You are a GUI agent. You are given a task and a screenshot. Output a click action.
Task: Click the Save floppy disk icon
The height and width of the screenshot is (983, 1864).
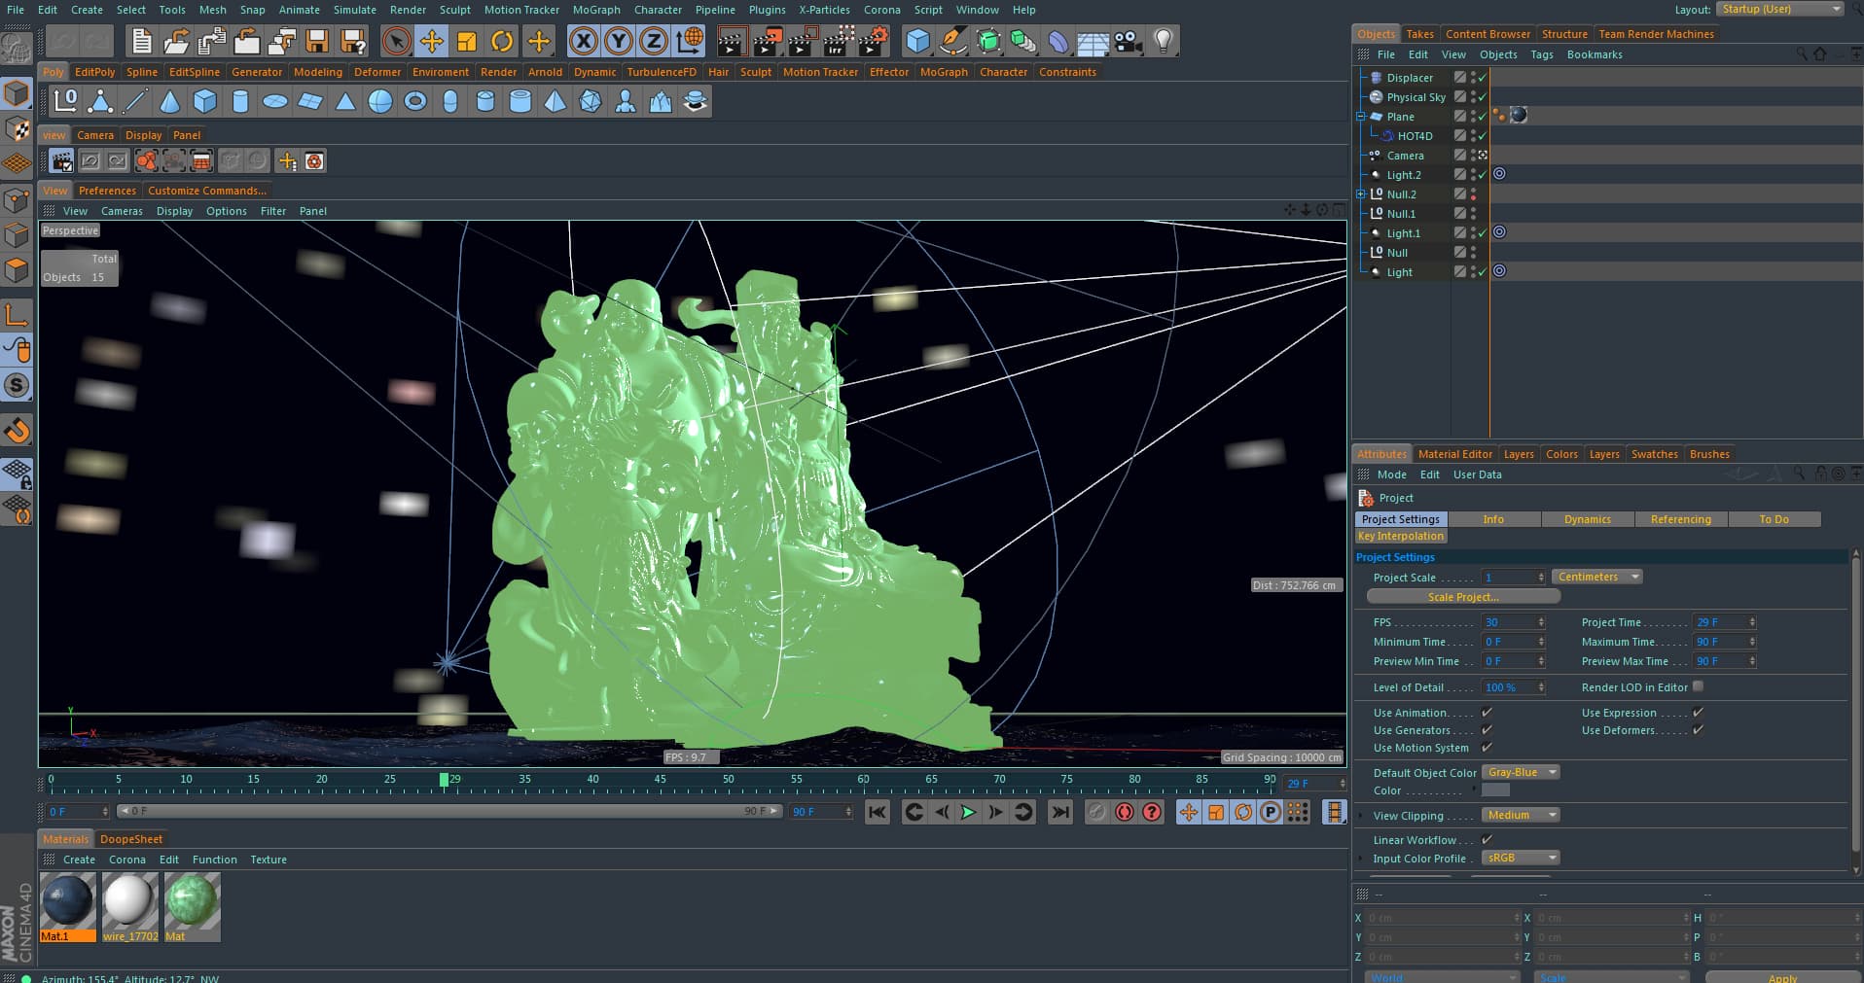pyautogui.click(x=317, y=41)
